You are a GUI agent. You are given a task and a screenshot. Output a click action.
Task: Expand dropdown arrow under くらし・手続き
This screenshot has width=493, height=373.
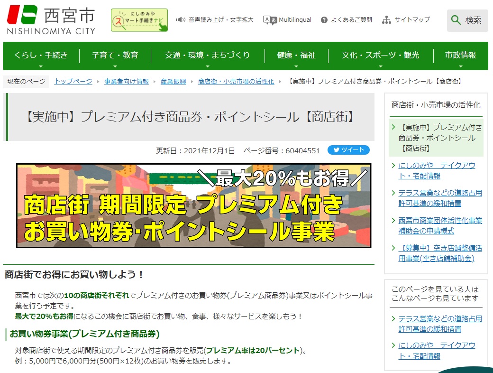(x=41, y=66)
